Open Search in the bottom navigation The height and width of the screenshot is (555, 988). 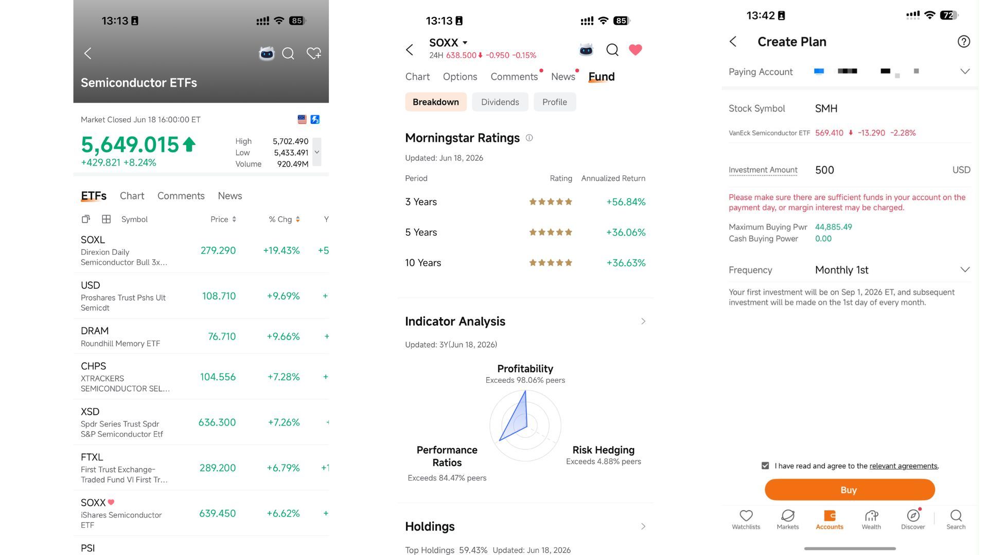[956, 520]
